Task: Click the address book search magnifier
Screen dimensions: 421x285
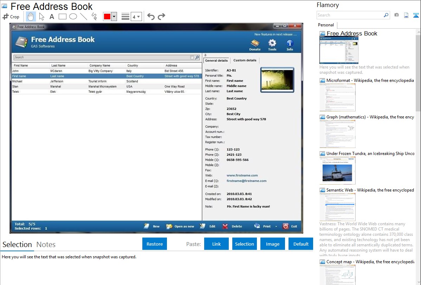Action: (x=197, y=57)
